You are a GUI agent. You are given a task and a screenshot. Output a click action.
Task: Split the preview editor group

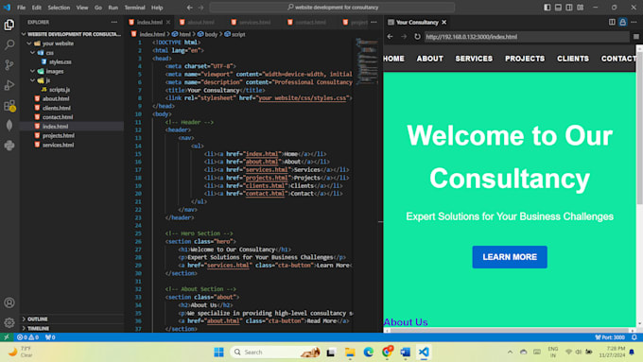click(x=612, y=22)
